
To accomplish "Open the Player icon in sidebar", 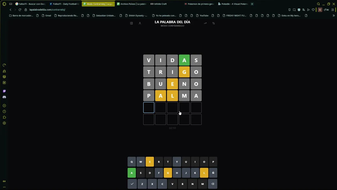I will [x=4, y=106].
